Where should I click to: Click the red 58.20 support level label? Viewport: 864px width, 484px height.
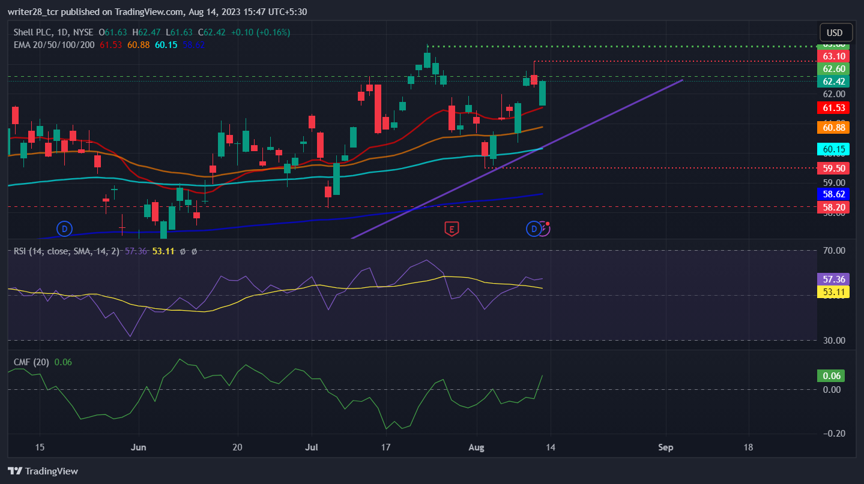[x=834, y=206]
